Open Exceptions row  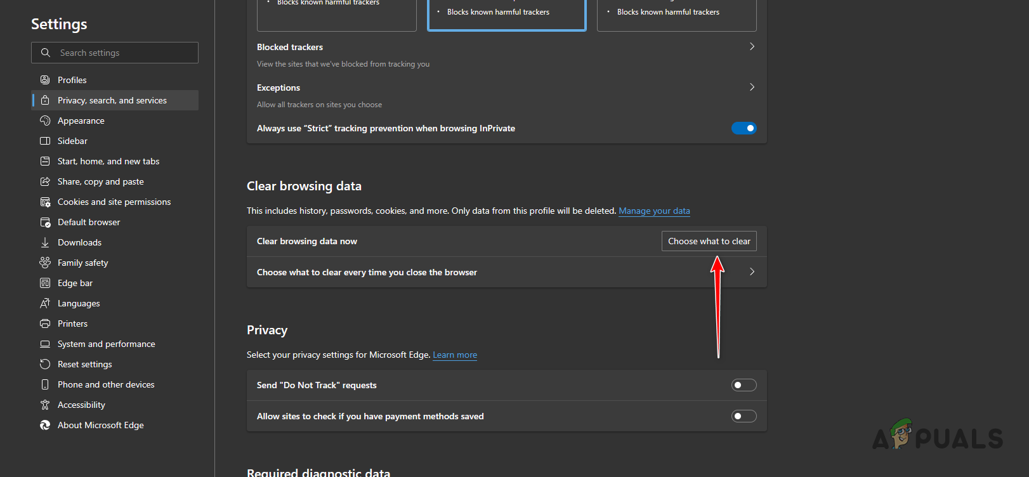pyautogui.click(x=506, y=95)
